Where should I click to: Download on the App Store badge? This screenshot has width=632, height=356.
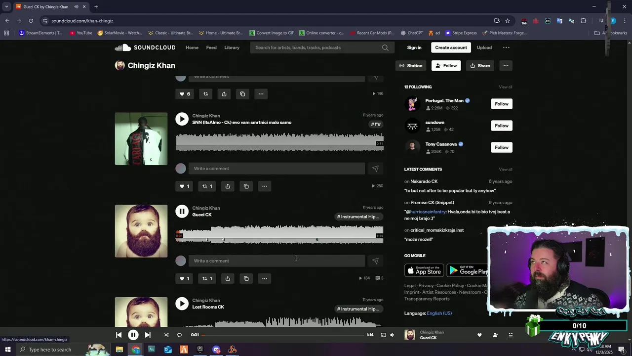(424, 270)
